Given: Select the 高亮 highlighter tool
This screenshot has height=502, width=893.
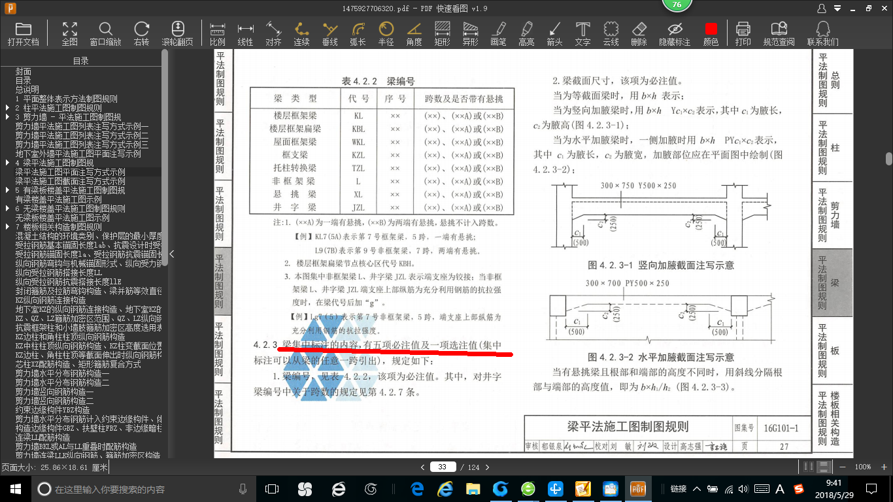Looking at the screenshot, I should 526,33.
